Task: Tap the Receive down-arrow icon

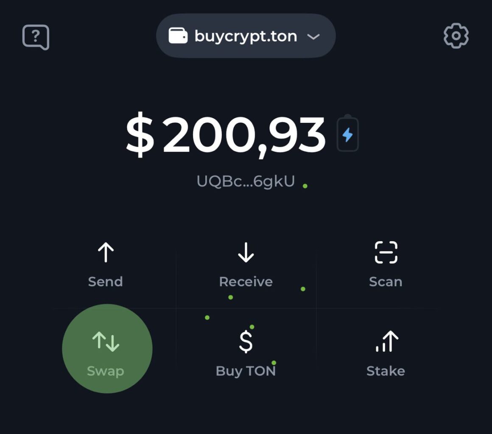Action: click(246, 253)
